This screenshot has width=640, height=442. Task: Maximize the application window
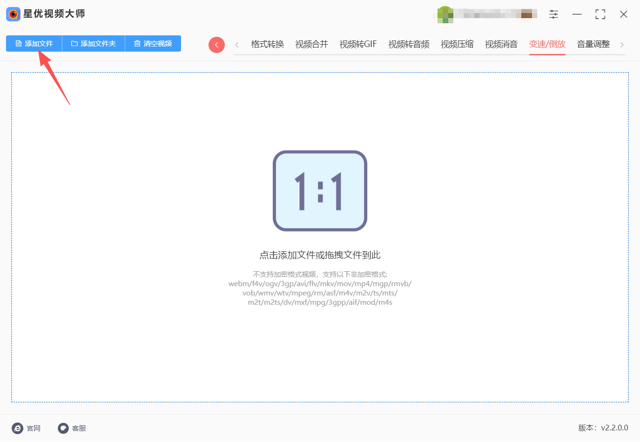pyautogui.click(x=600, y=14)
